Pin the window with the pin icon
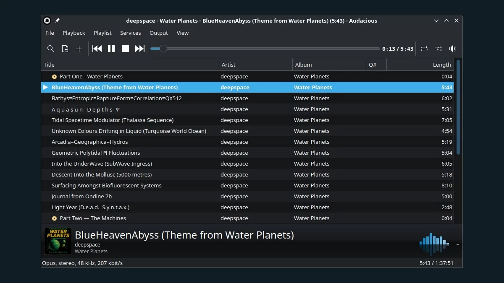Image resolution: width=504 pixels, height=283 pixels. click(x=58, y=21)
